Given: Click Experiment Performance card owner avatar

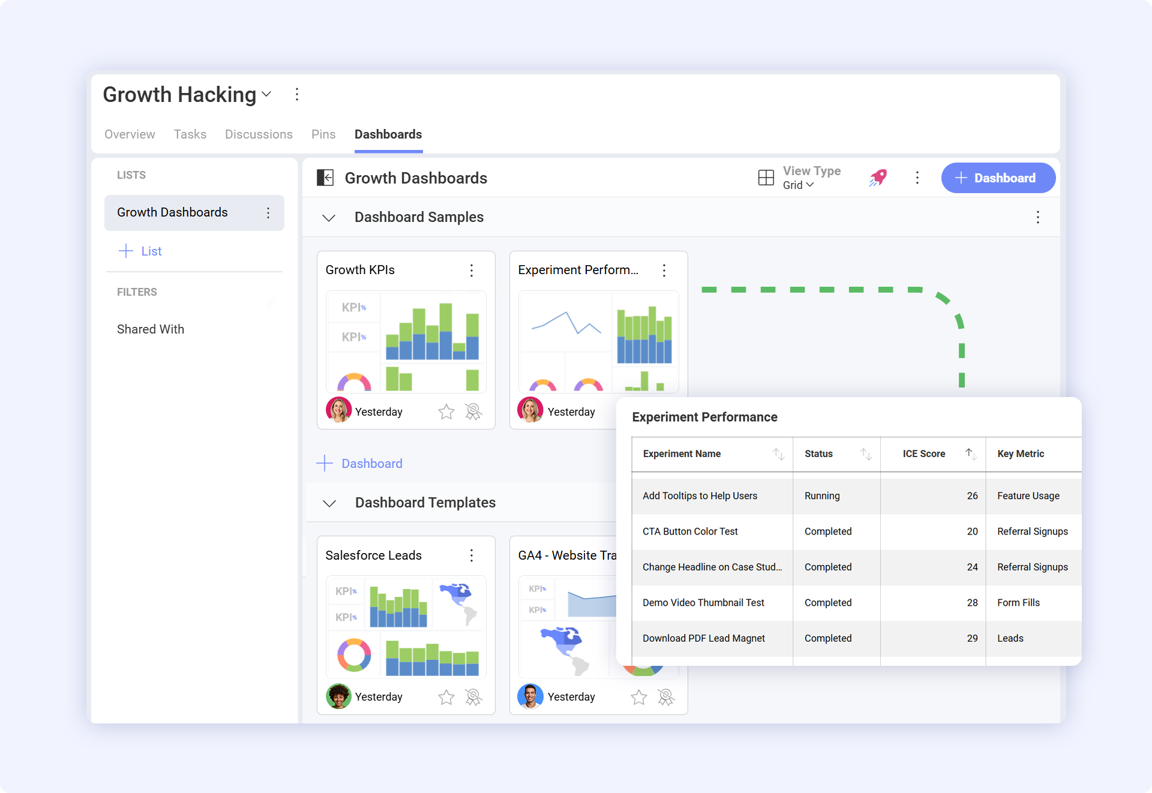Looking at the screenshot, I should tap(530, 410).
